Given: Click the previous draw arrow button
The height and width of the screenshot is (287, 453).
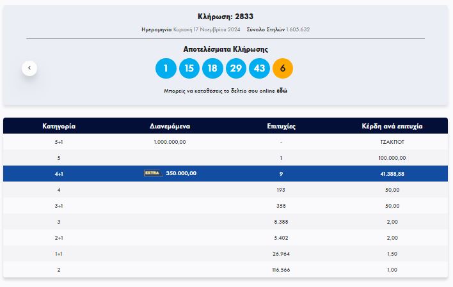Looking at the screenshot, I should point(29,68).
